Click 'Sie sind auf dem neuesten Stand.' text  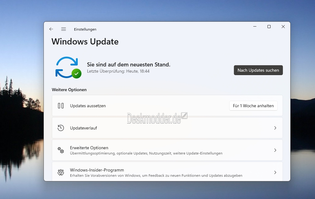[129, 65]
